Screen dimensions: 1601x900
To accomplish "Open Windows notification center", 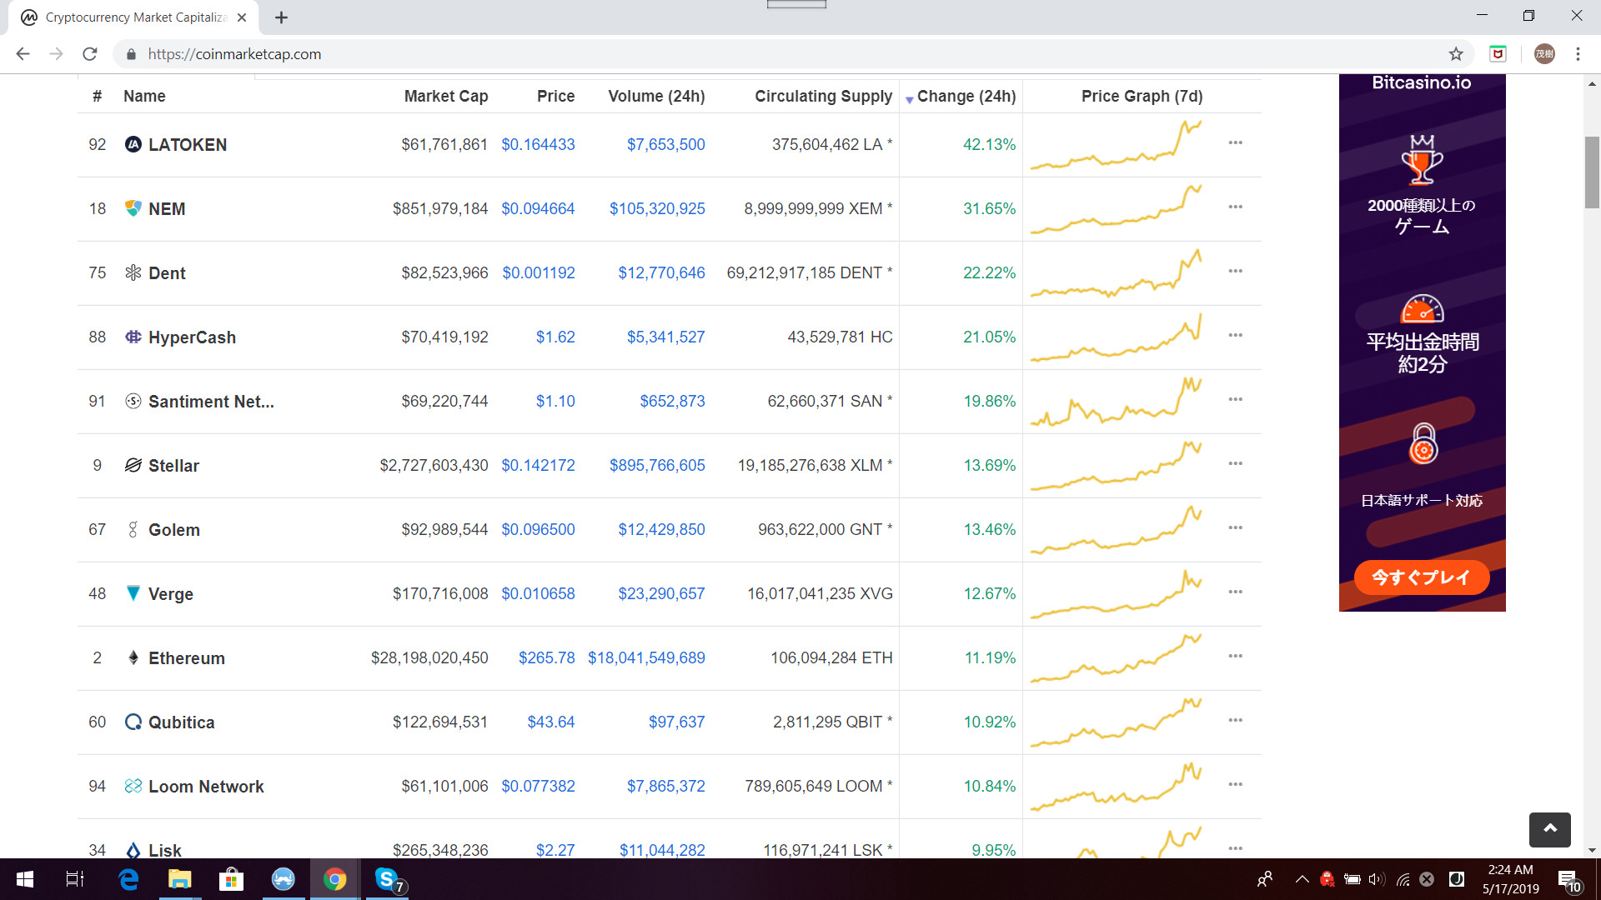I will click(1568, 880).
